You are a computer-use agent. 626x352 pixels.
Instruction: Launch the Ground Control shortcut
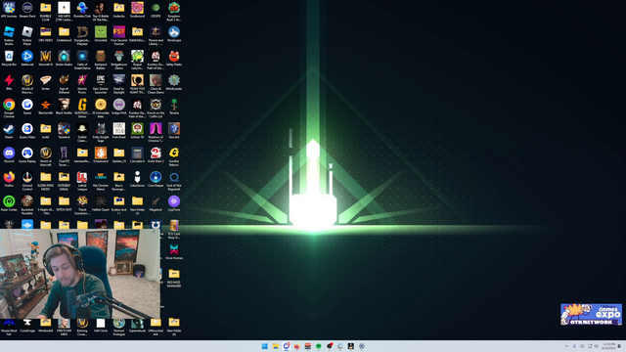27,181
